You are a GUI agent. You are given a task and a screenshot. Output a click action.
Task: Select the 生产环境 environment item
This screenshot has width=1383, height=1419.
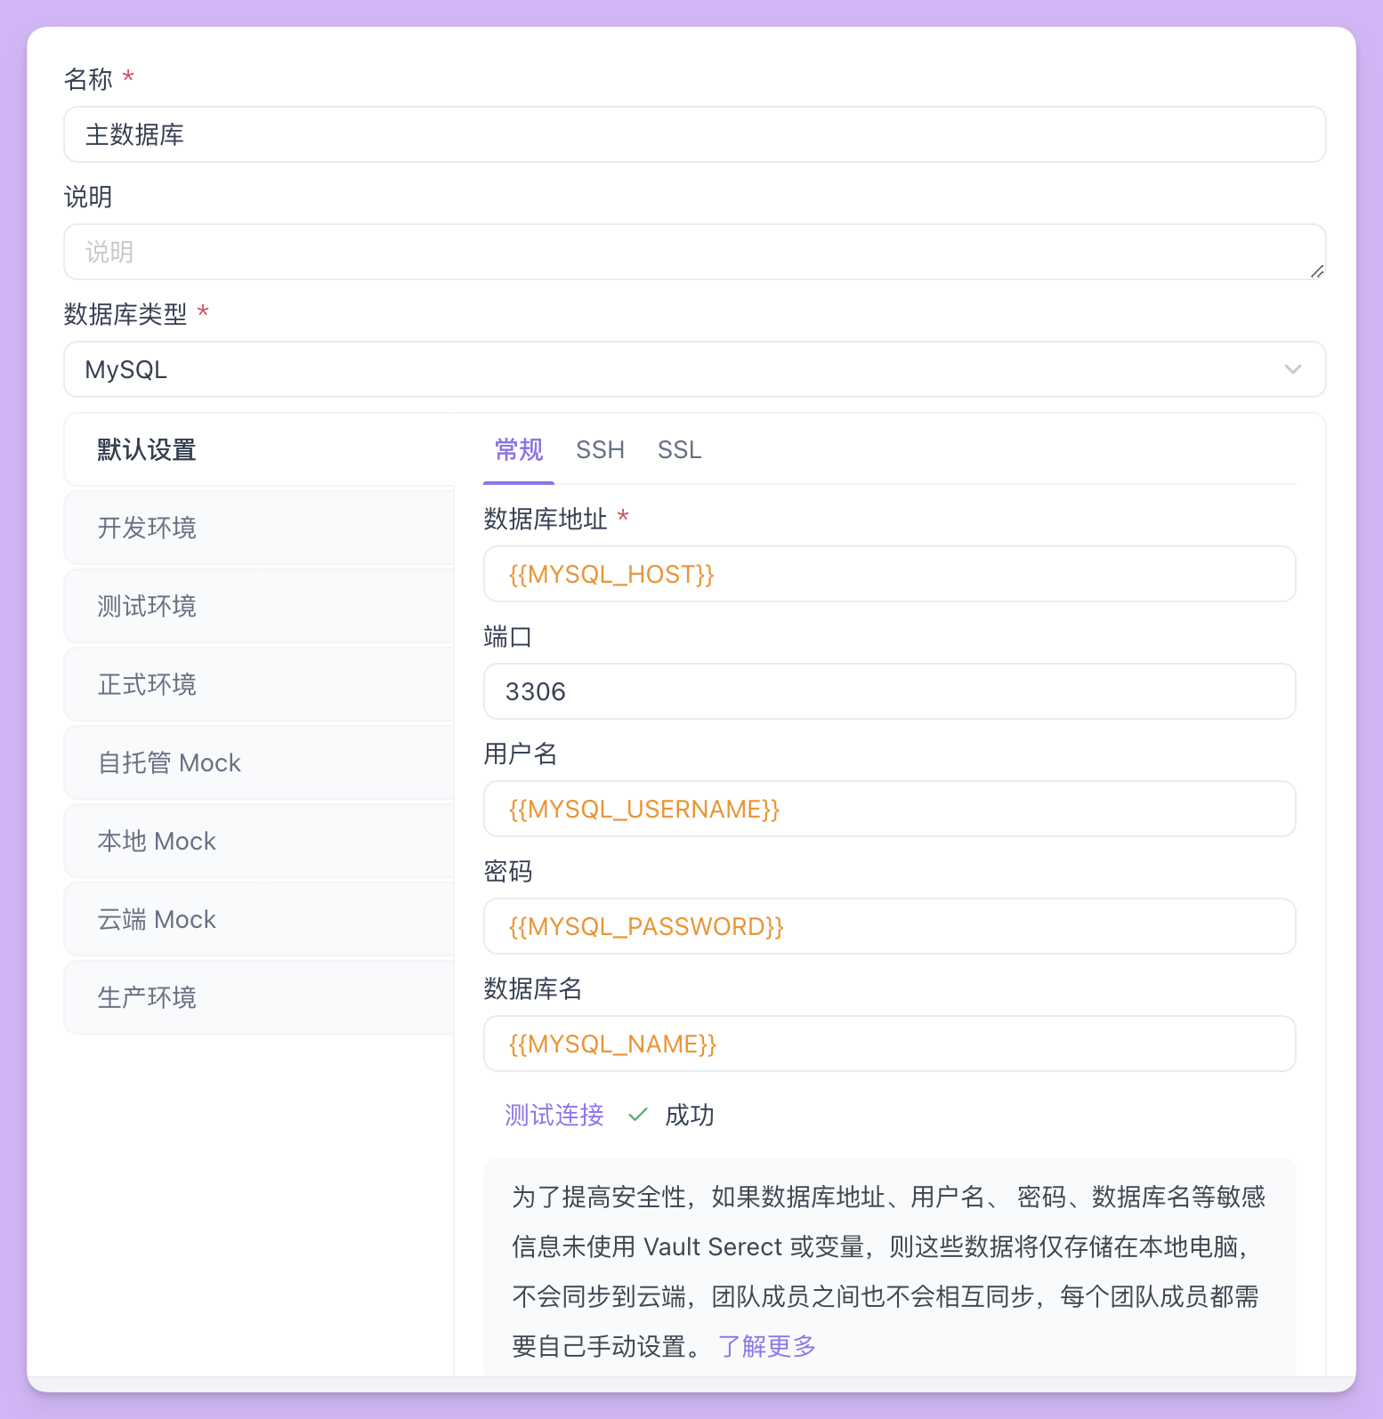[259, 997]
